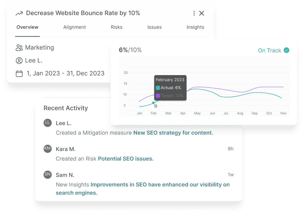Click the Jan label on chart axis
Image resolution: width=304 pixels, height=215 pixels.
coord(140,113)
